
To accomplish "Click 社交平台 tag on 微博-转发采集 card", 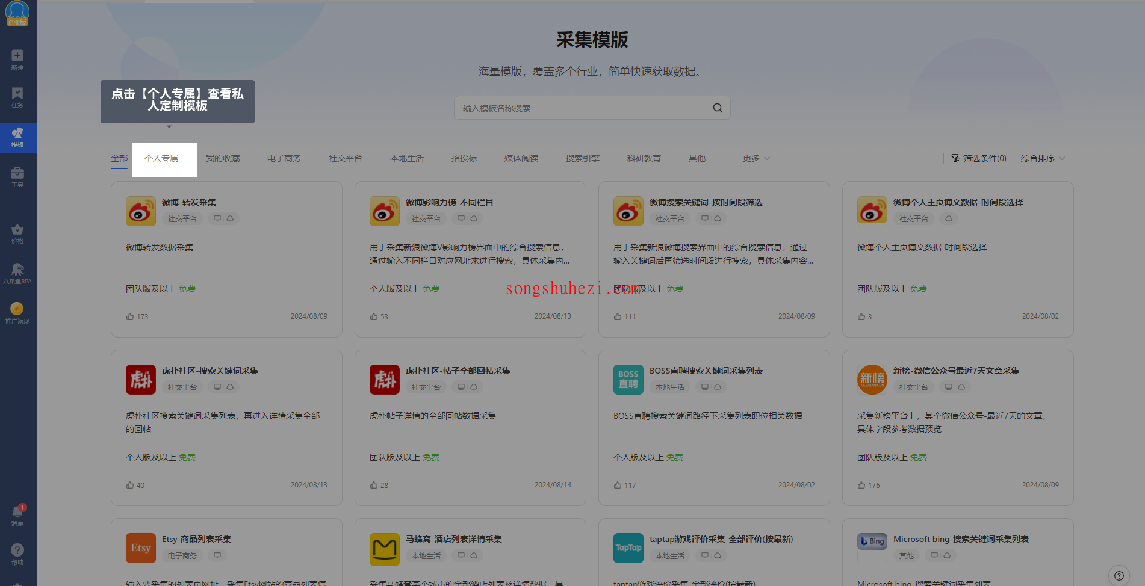I will (182, 219).
